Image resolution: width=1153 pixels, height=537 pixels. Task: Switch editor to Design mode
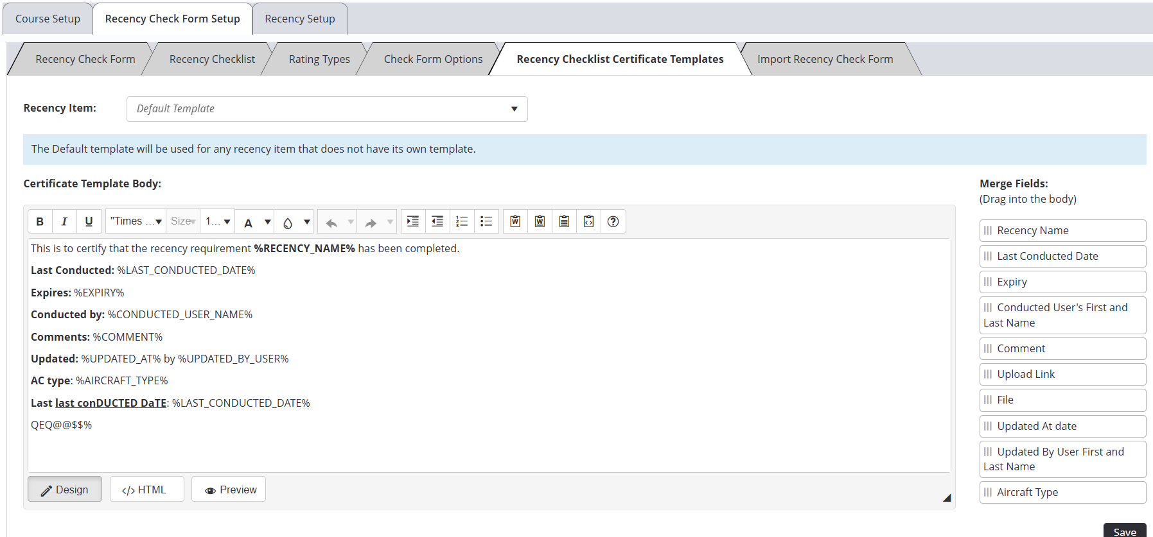pyautogui.click(x=65, y=490)
